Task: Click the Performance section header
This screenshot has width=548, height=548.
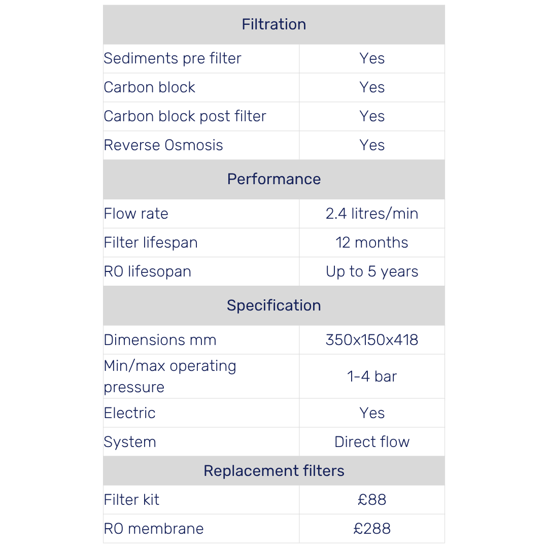Action: coord(273,179)
